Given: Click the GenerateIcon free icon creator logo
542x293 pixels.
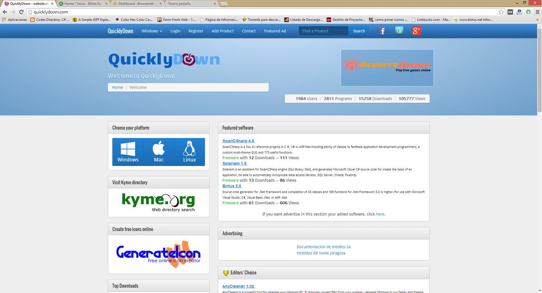Looking at the screenshot, I should pos(158,254).
